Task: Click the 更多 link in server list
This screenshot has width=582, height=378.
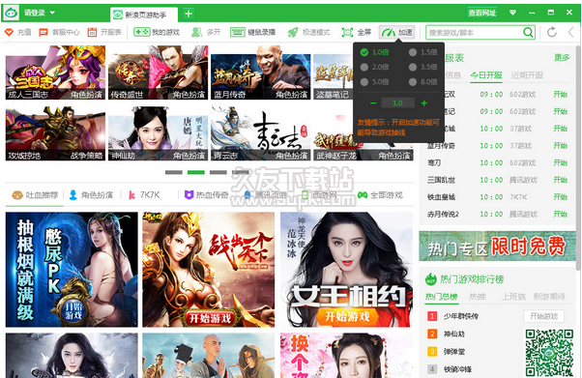Action: (562, 58)
